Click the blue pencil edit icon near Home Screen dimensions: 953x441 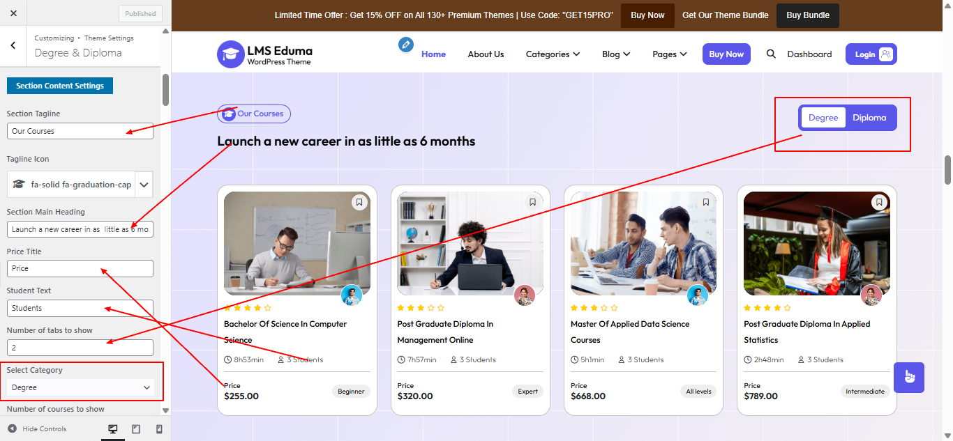(x=406, y=45)
